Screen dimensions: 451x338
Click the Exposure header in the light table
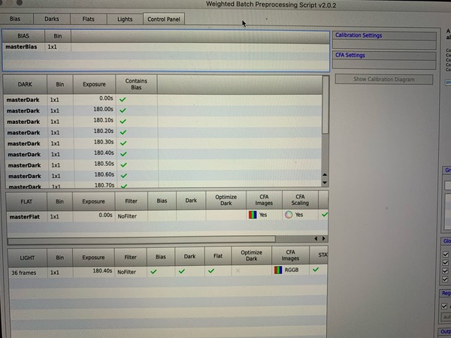[x=93, y=258]
